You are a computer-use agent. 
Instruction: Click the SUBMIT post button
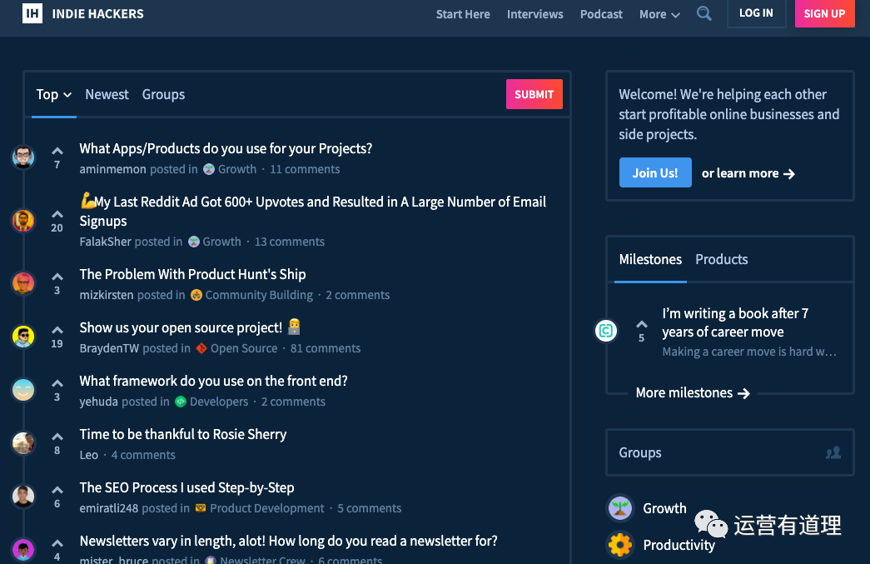[534, 94]
